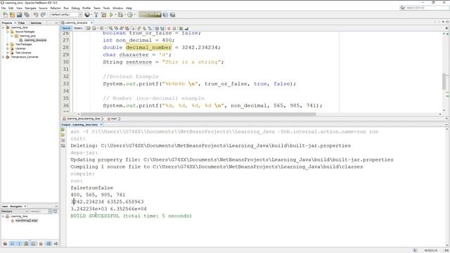Select the Learning_Java.java editor tab
Image resolution: width=450 pixels, height=253 pixels.
(x=76, y=22)
